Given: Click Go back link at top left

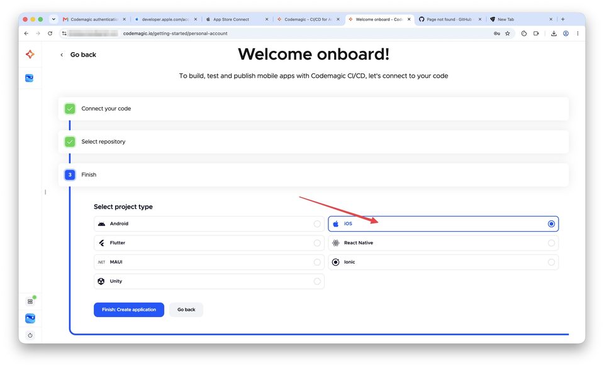Looking at the screenshot, I should coord(78,55).
